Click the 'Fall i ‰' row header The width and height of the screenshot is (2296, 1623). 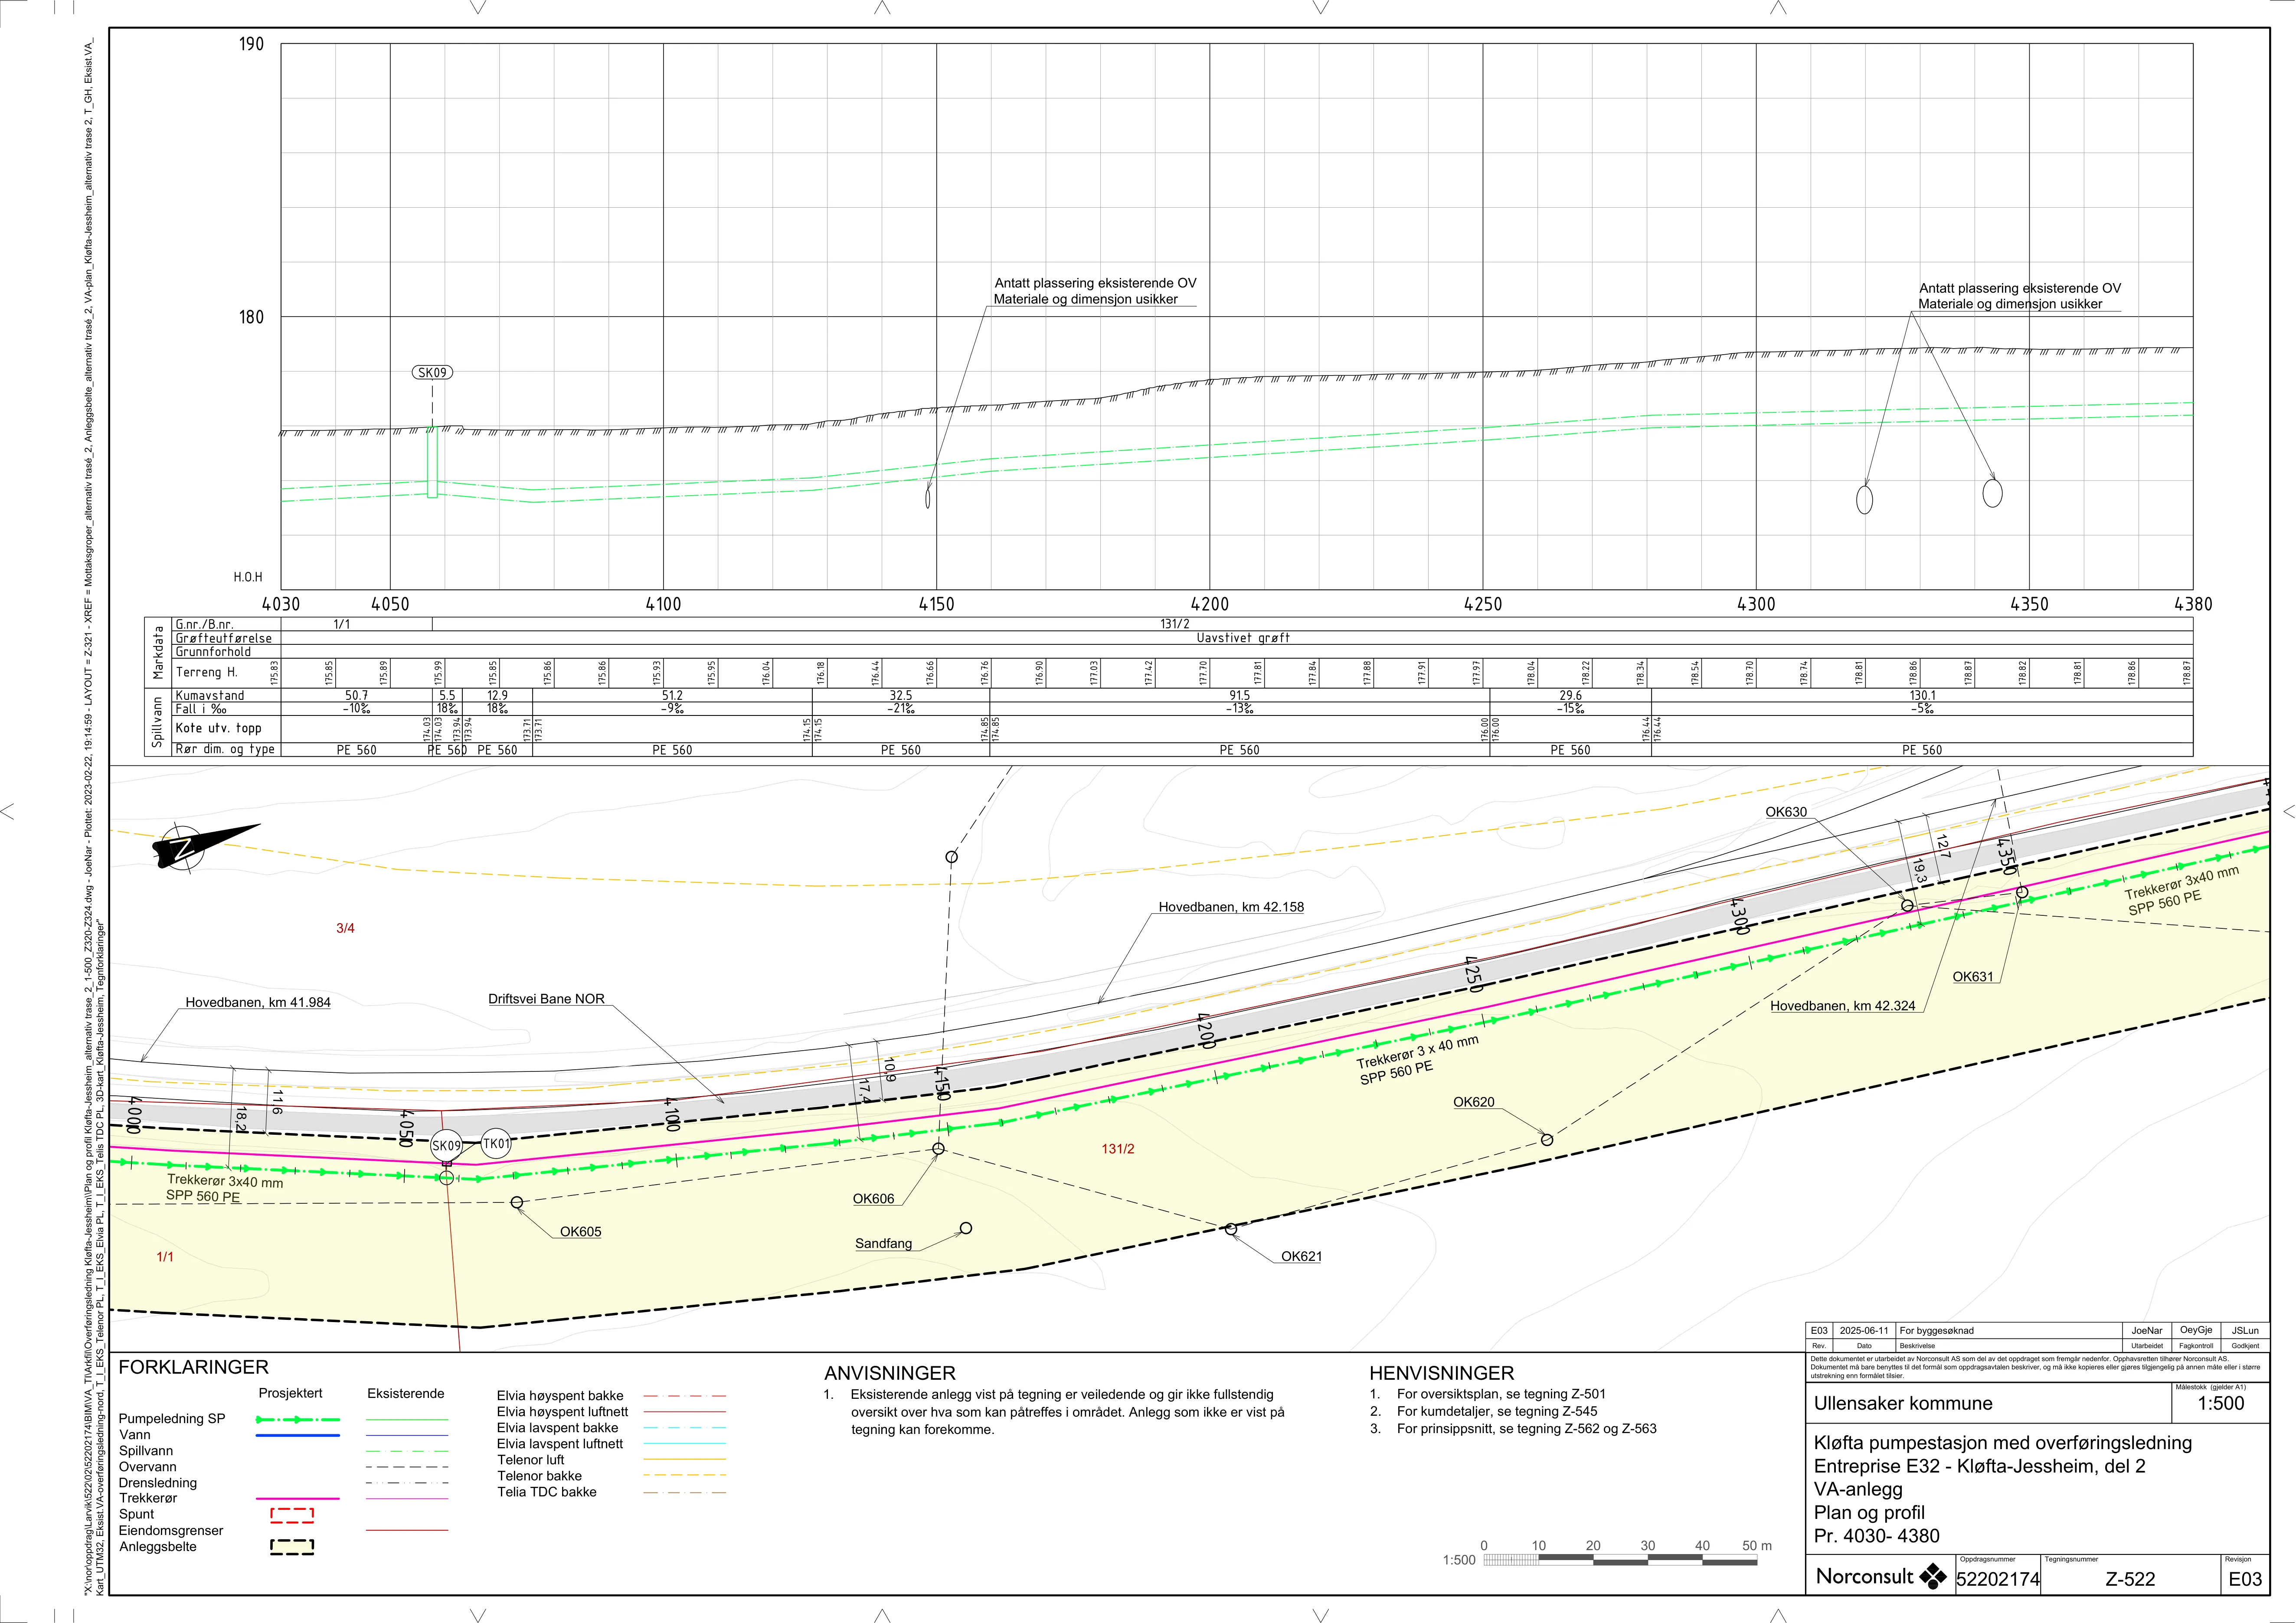[201, 710]
